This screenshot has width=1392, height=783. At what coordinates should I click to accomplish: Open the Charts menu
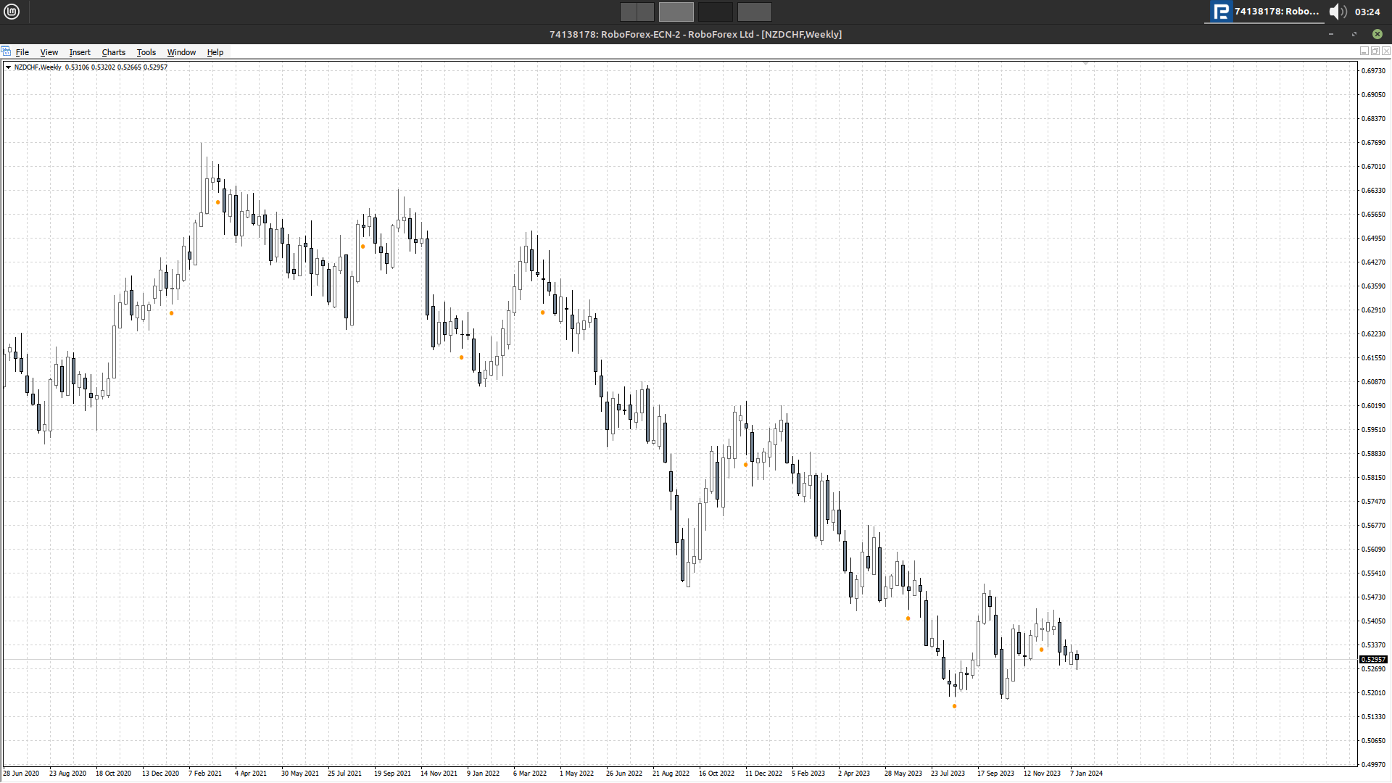tap(114, 52)
